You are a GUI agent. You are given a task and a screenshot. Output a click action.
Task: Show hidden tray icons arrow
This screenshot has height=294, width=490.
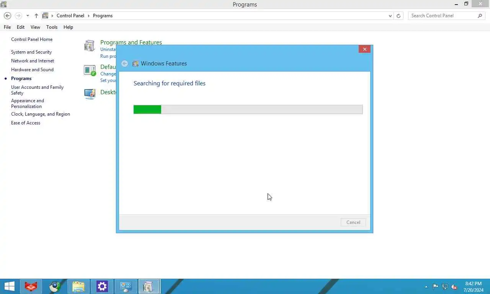[426, 287]
